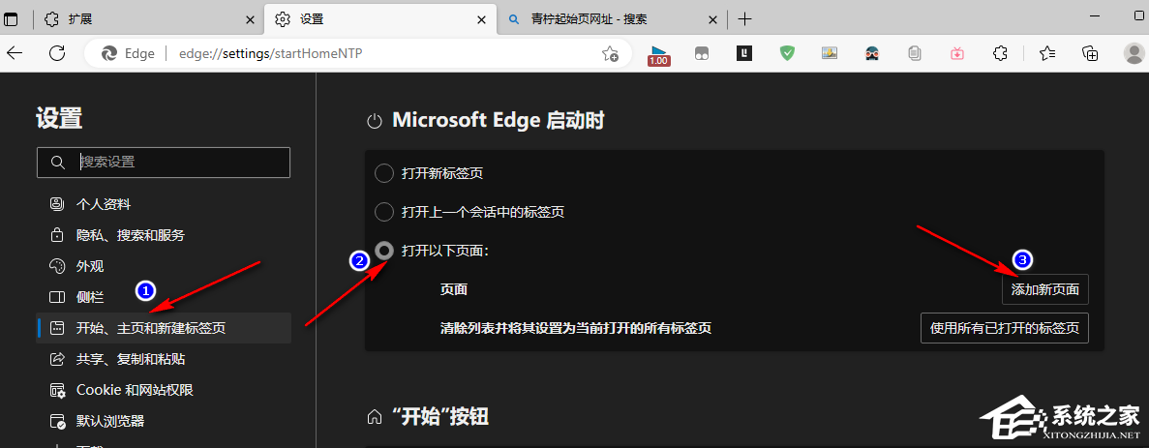
Task: Open the 外观 settings section
Action: pyautogui.click(x=90, y=266)
